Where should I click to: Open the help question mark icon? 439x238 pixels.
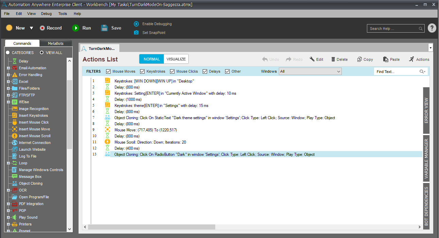pyautogui.click(x=432, y=28)
